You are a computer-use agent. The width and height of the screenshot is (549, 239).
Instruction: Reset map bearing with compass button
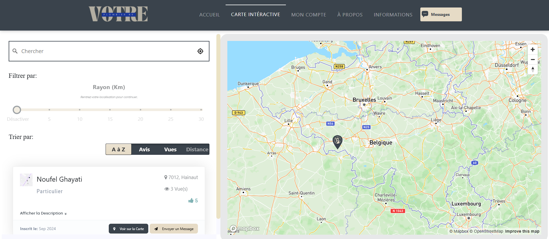(533, 69)
